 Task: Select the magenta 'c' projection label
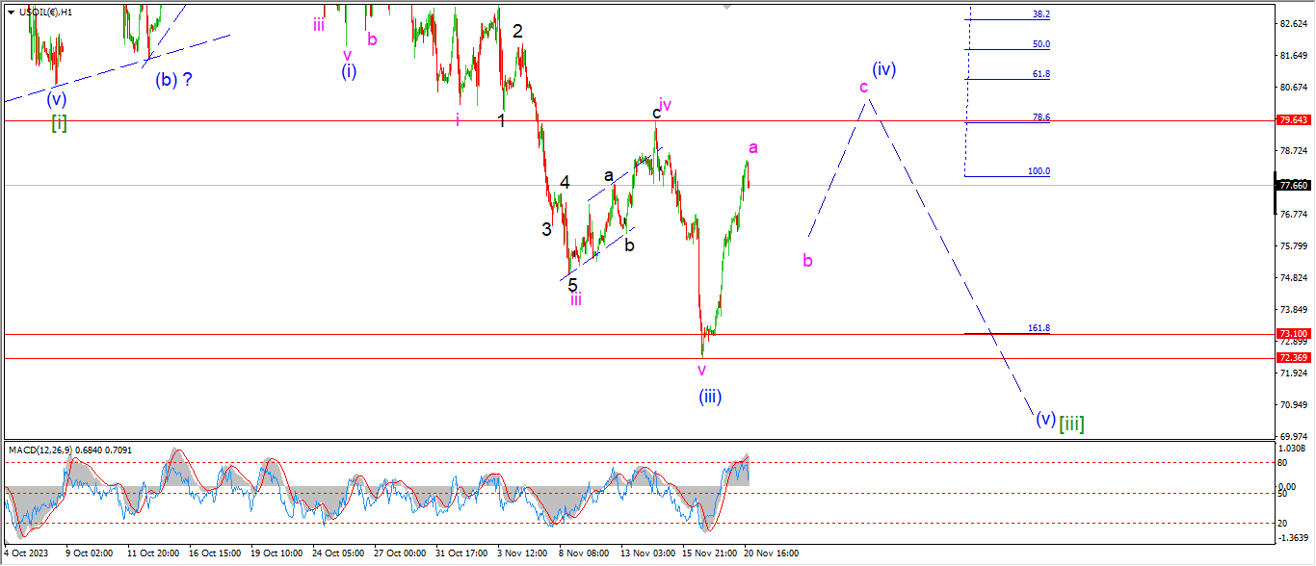click(864, 88)
